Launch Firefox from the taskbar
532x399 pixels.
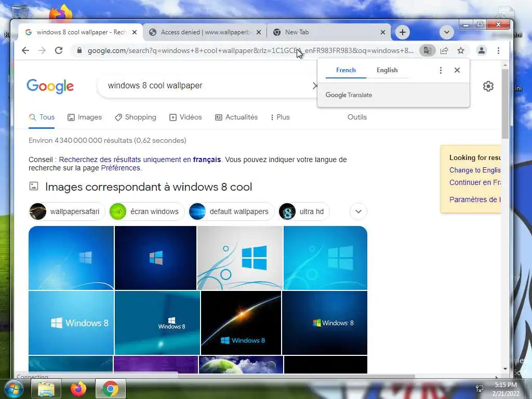[78, 389]
